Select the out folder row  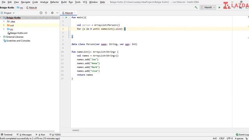tap(30, 25)
